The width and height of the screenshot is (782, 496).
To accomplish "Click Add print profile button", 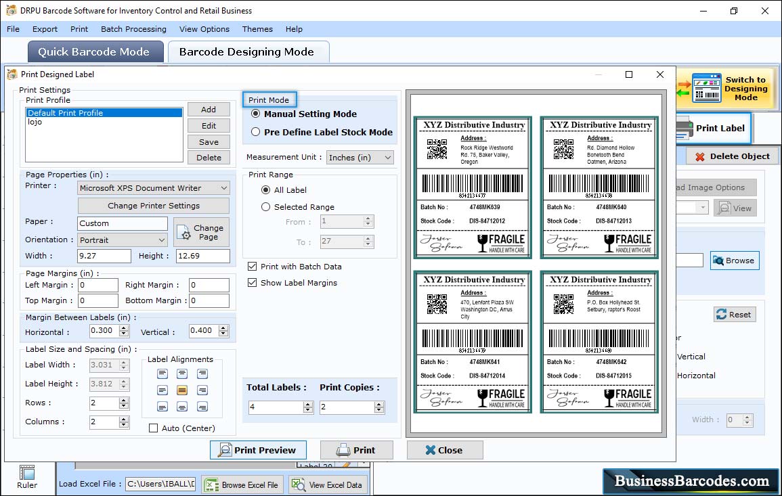I will point(209,110).
